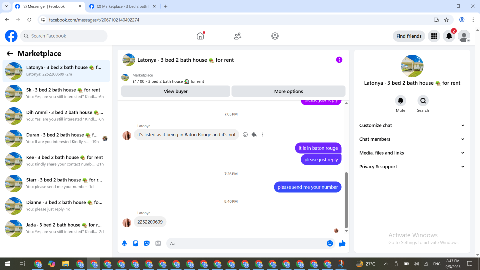
Task: Open Task View on the taskbar
Action: pyautogui.click(x=22, y=264)
